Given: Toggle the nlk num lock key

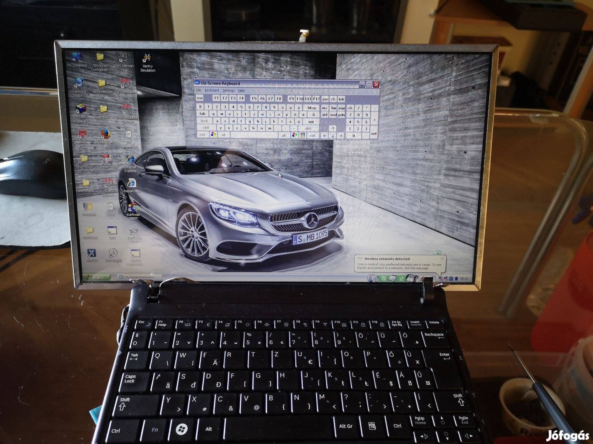Looking at the screenshot, I should tap(350, 108).
